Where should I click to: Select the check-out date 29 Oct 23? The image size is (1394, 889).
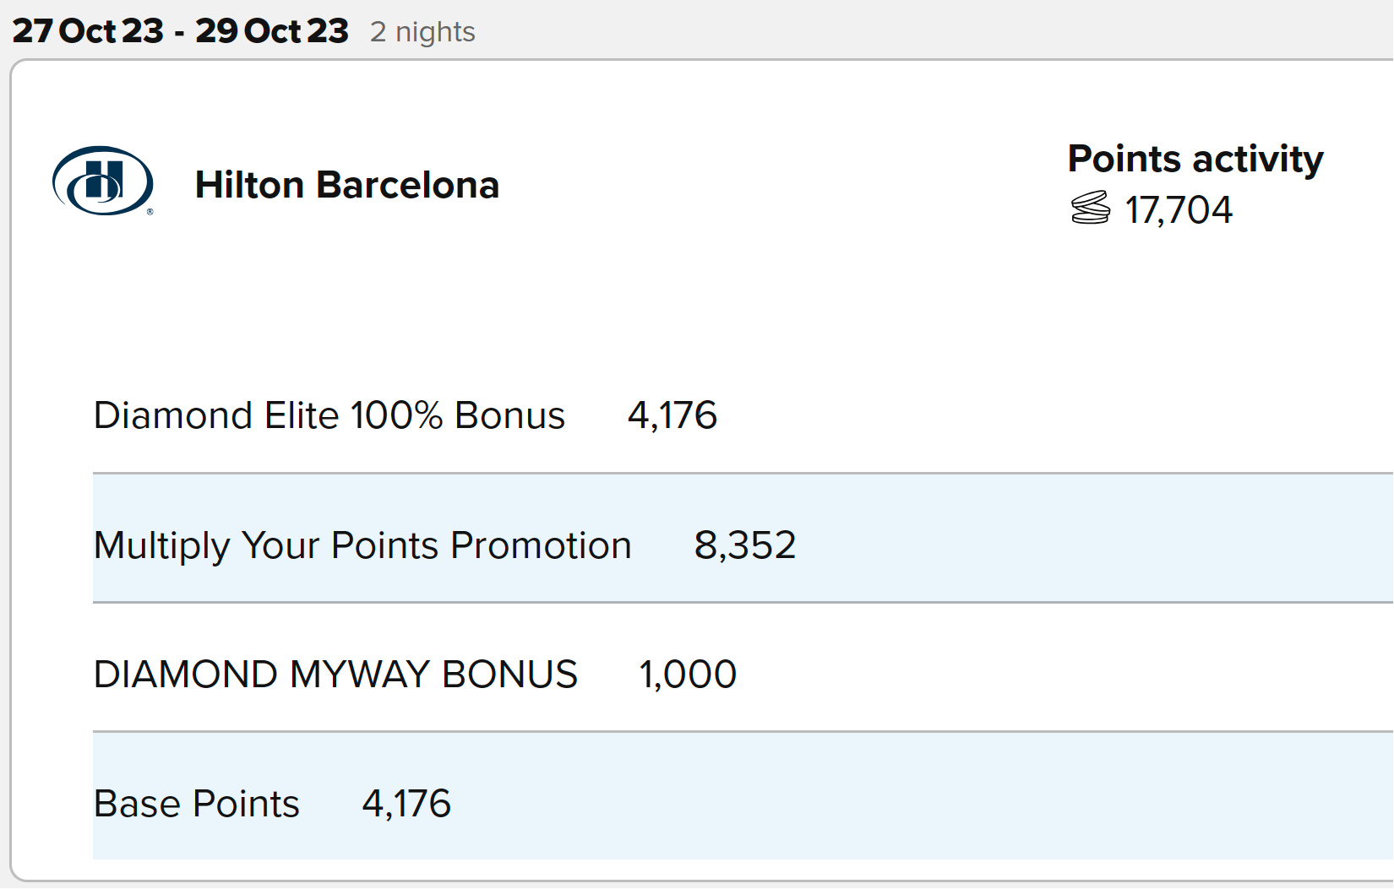272,31
